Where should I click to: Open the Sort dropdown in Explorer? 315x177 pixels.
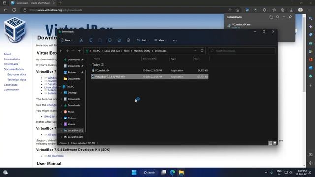(143, 40)
